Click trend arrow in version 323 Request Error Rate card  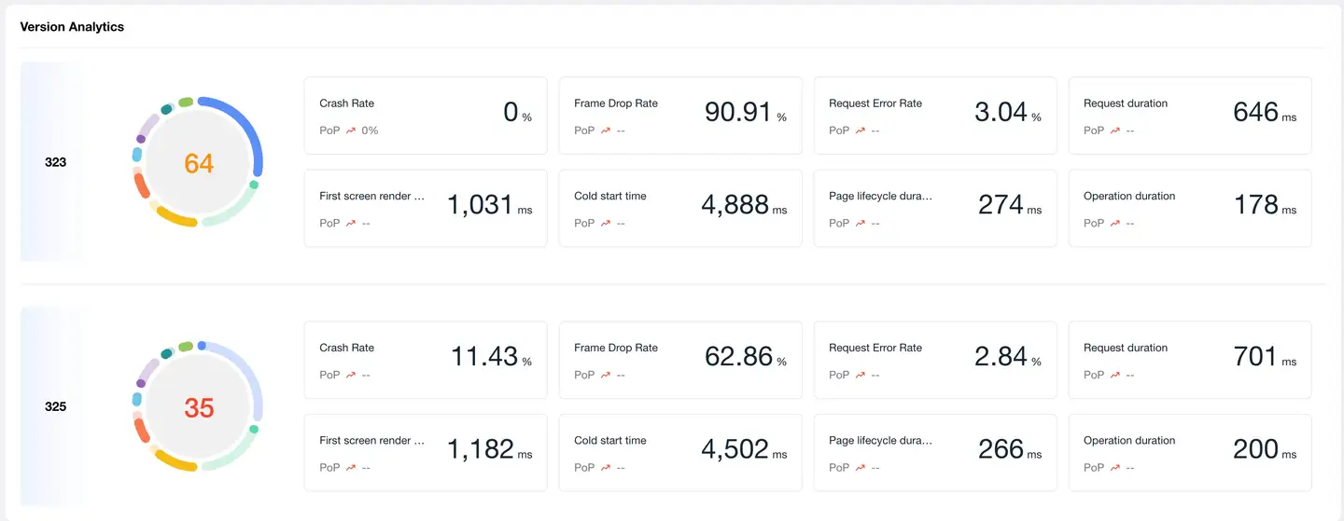(x=861, y=130)
